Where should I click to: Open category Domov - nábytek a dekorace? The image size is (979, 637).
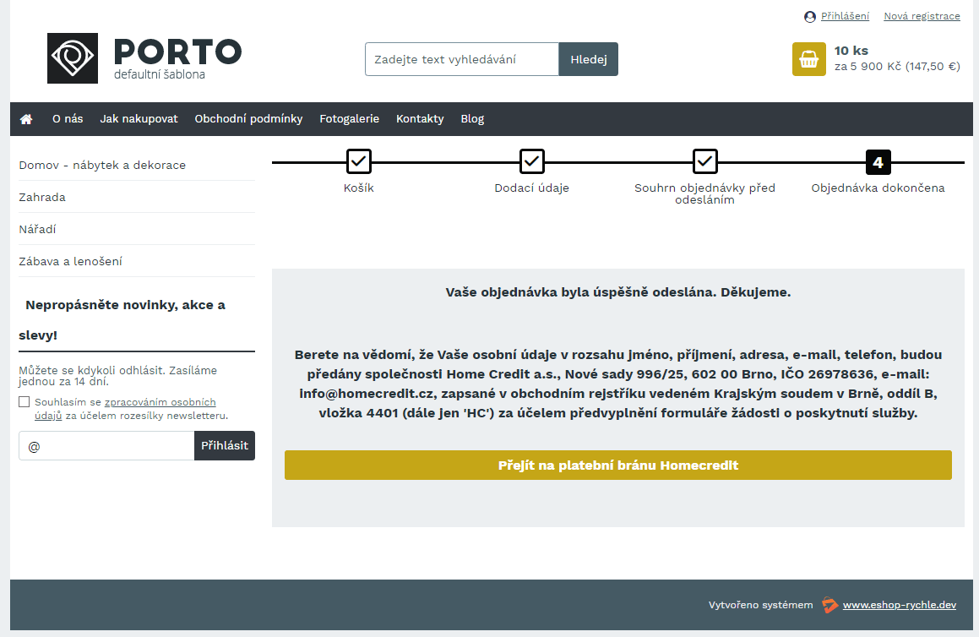[x=102, y=165]
